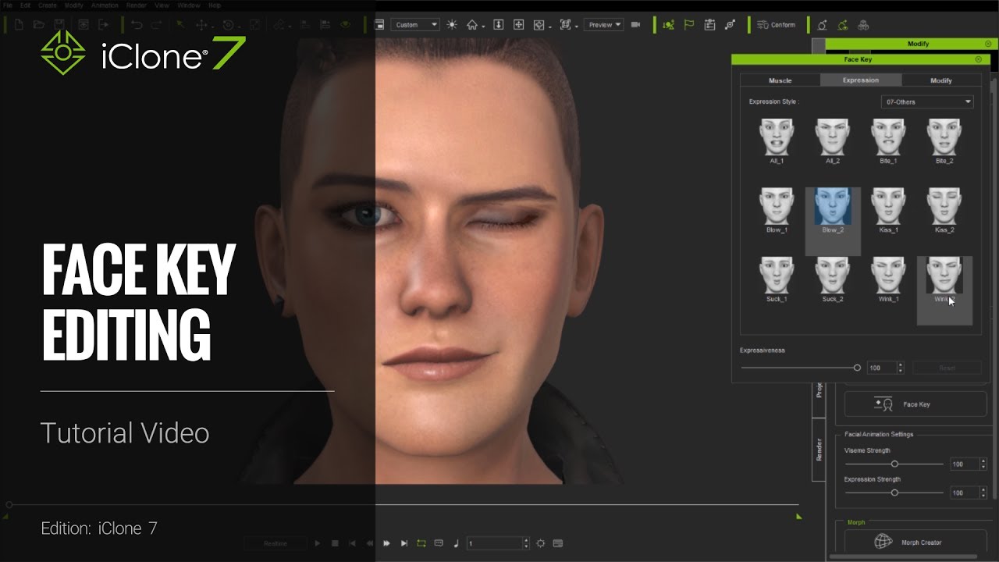Click the green flag icon in toolbar

click(689, 25)
